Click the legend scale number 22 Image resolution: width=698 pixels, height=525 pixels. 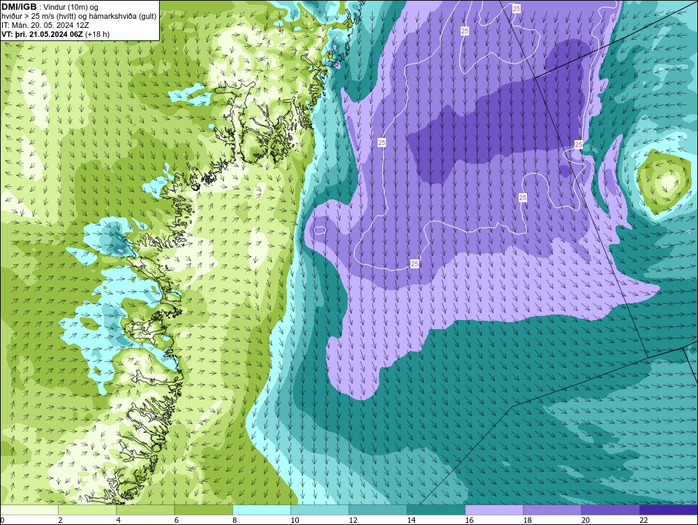pos(644,520)
